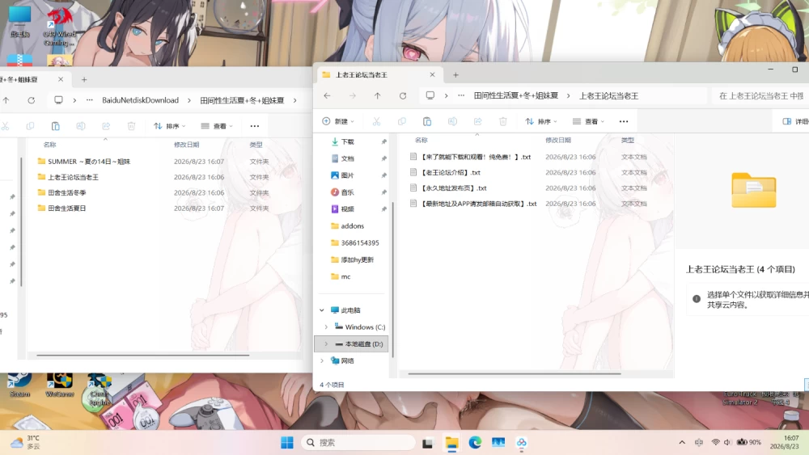The width and height of the screenshot is (809, 455).
Task: Toggle the 详细 details pane button
Action: tap(795, 121)
